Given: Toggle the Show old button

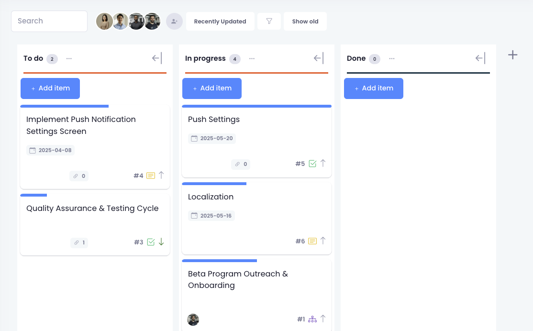Looking at the screenshot, I should click(305, 21).
